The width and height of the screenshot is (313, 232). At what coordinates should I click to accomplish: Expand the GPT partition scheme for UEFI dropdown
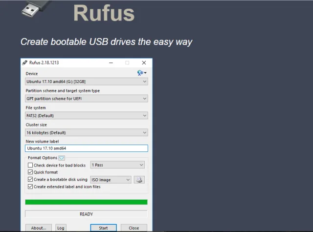pos(87,99)
